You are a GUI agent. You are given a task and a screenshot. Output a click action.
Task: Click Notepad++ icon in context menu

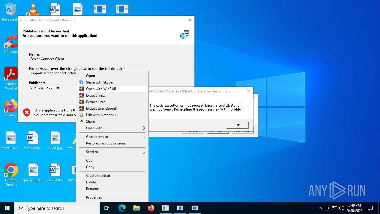81,115
